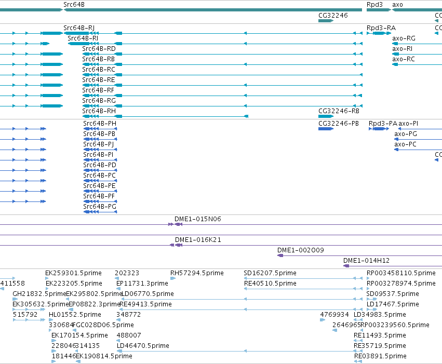This screenshot has width=442, height=364.
Task: Select the axo-PC protein label
Action: [405, 144]
